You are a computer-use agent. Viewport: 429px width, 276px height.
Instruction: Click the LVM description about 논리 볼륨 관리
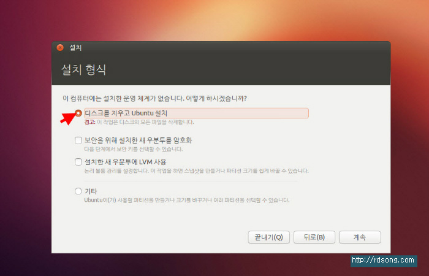tap(196, 171)
